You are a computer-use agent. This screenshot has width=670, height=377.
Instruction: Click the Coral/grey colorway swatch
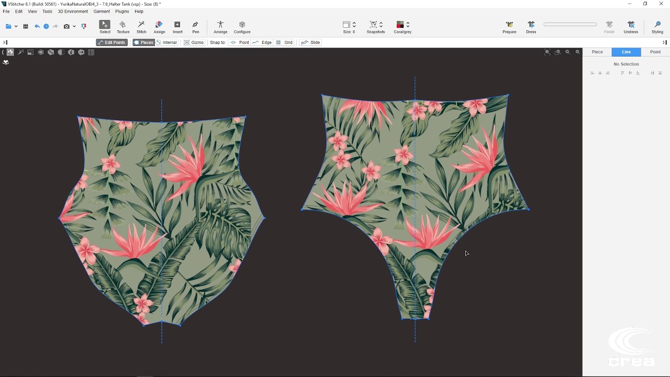tap(400, 25)
